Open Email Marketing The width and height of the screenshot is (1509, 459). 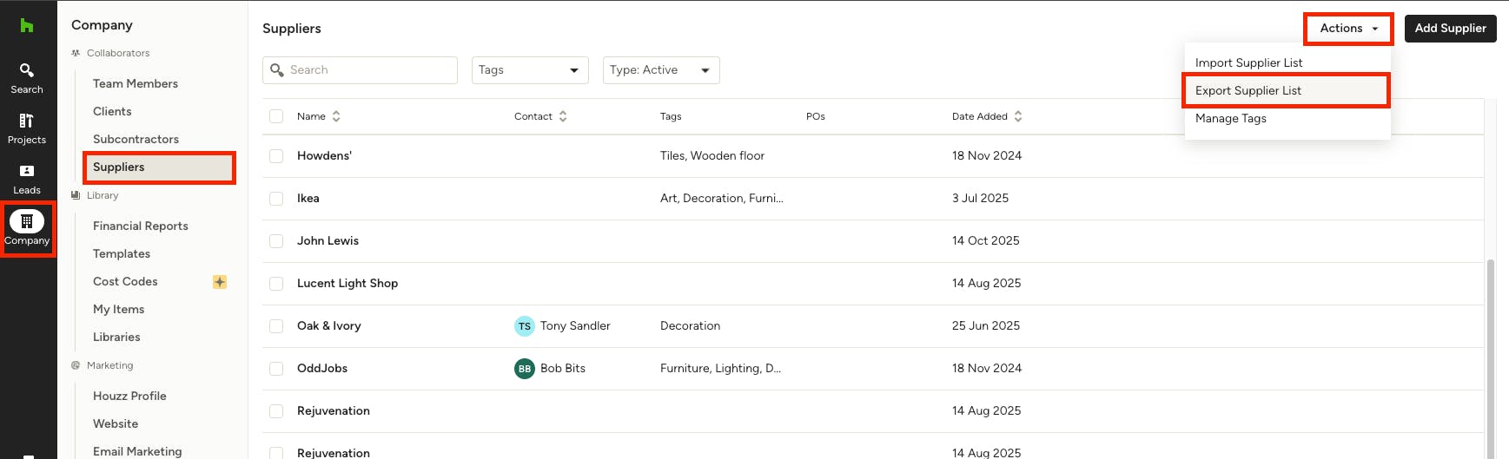pos(137,451)
